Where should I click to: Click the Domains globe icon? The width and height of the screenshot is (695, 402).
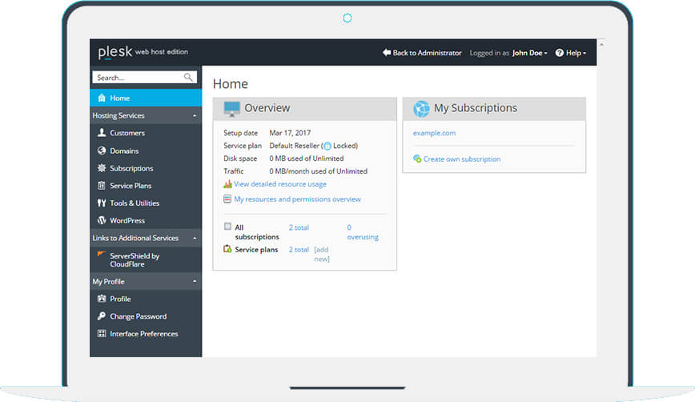click(102, 151)
